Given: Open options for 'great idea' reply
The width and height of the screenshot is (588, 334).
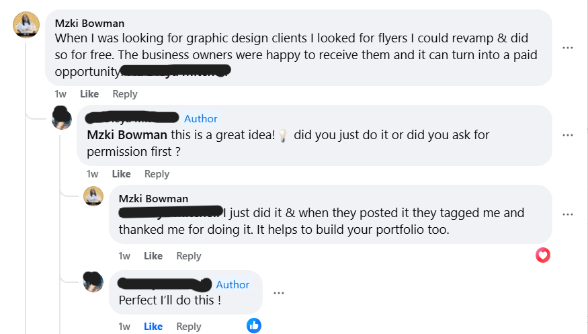Looking at the screenshot, I should pyautogui.click(x=568, y=135).
